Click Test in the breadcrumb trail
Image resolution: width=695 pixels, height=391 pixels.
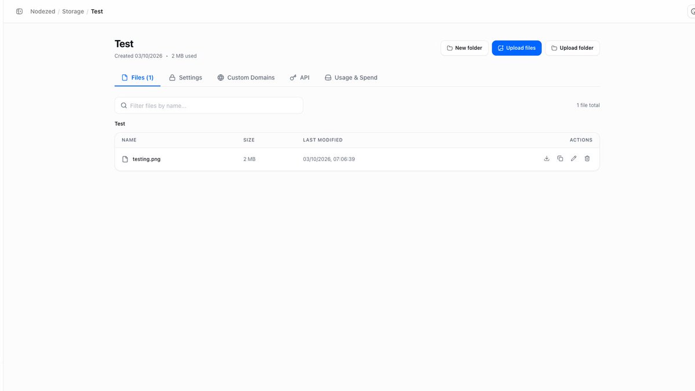[x=97, y=12]
